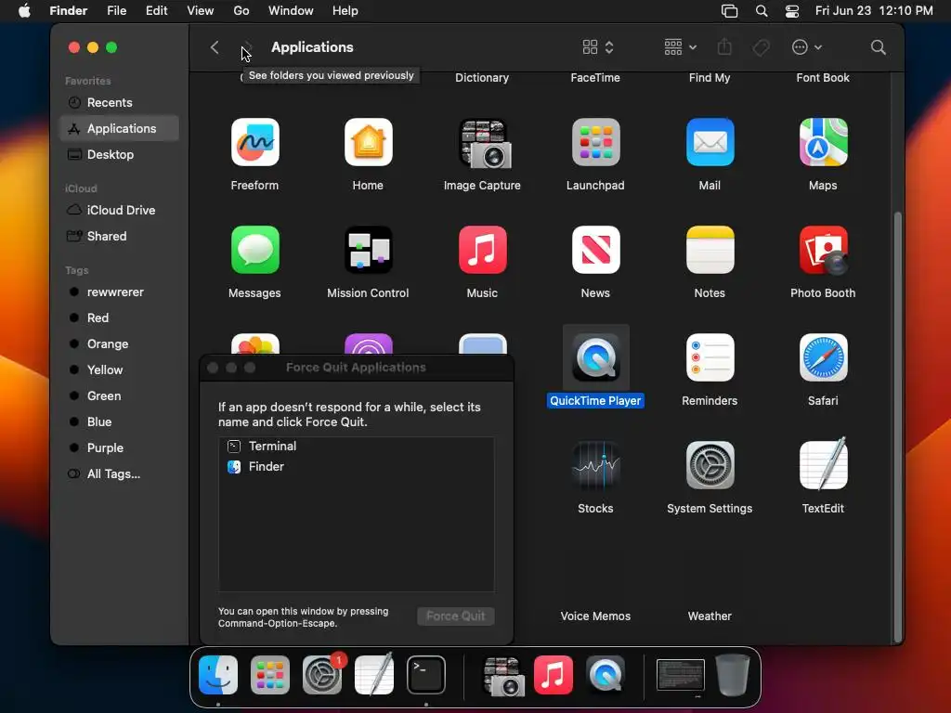The width and height of the screenshot is (951, 713).
Task: Select Desktop in the Finder sidebar
Action: [119, 155]
